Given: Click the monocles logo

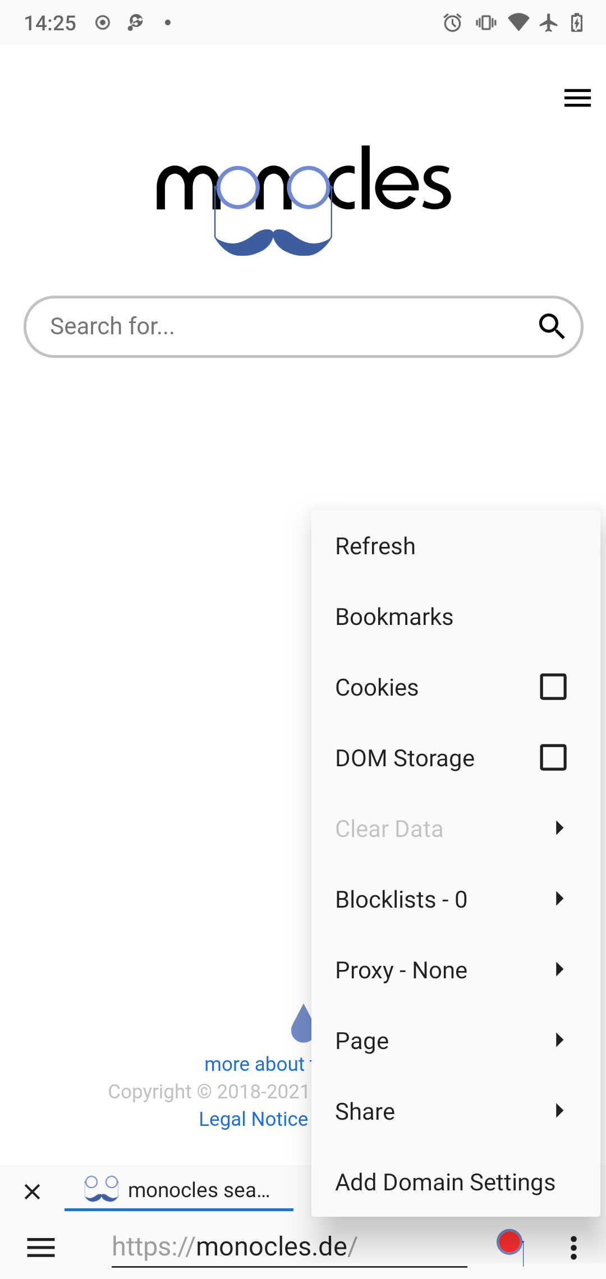Looking at the screenshot, I should tap(304, 199).
